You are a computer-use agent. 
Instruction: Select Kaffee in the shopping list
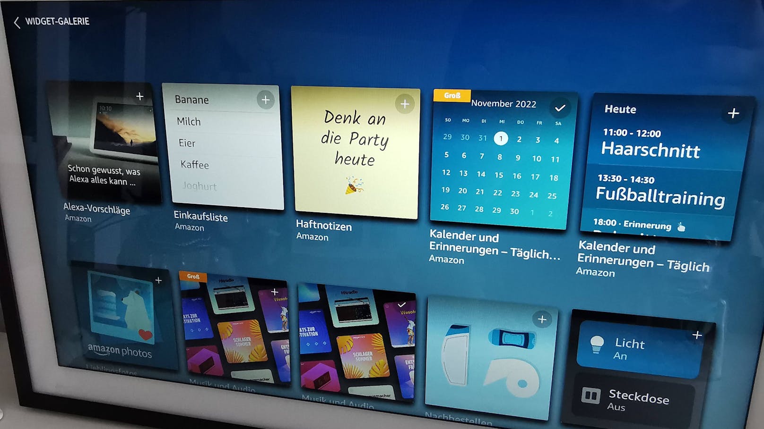194,165
